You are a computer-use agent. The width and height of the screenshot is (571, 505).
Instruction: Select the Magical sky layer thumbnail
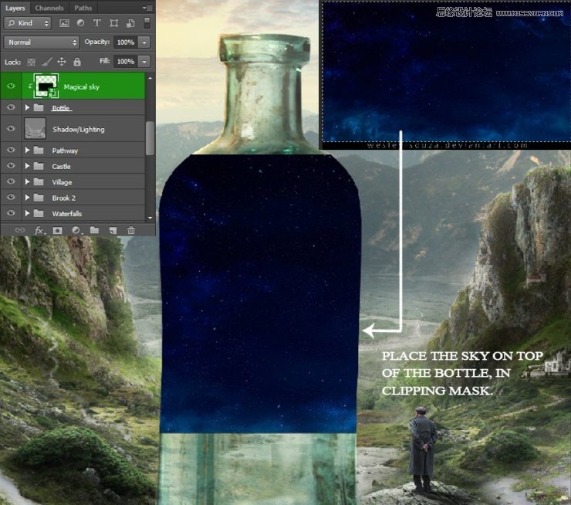tap(46, 86)
